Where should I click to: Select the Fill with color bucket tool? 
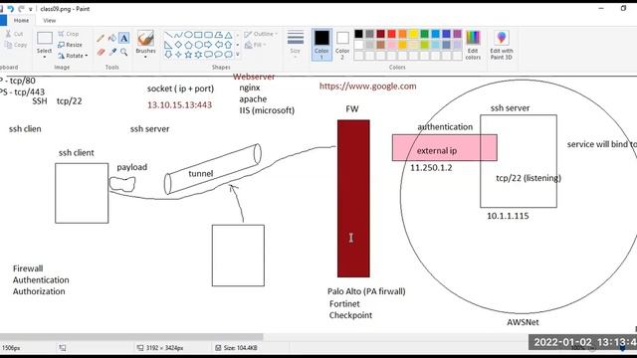[112, 38]
